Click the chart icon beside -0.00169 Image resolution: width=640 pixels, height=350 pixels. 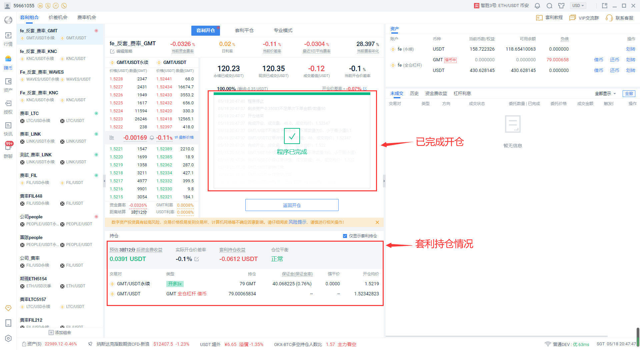pyautogui.click(x=112, y=138)
